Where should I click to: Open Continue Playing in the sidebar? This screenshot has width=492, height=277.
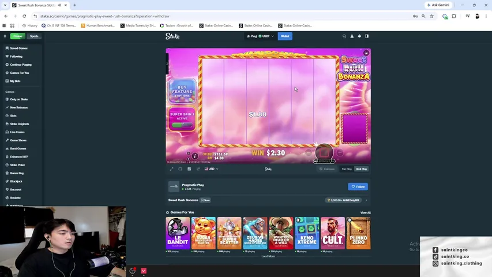pyautogui.click(x=21, y=65)
